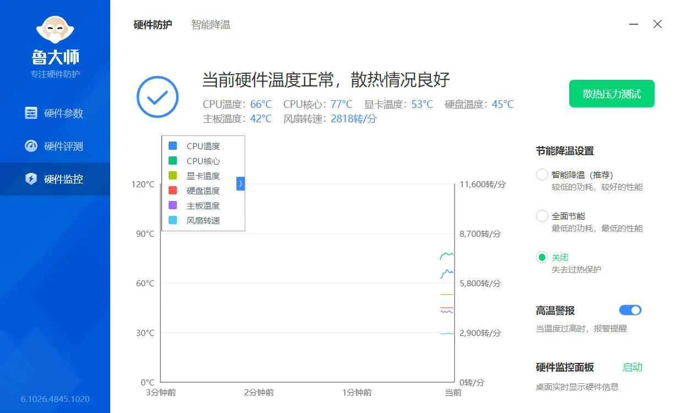
Task: Click the 硬件监控面板 label
Action: (565, 367)
